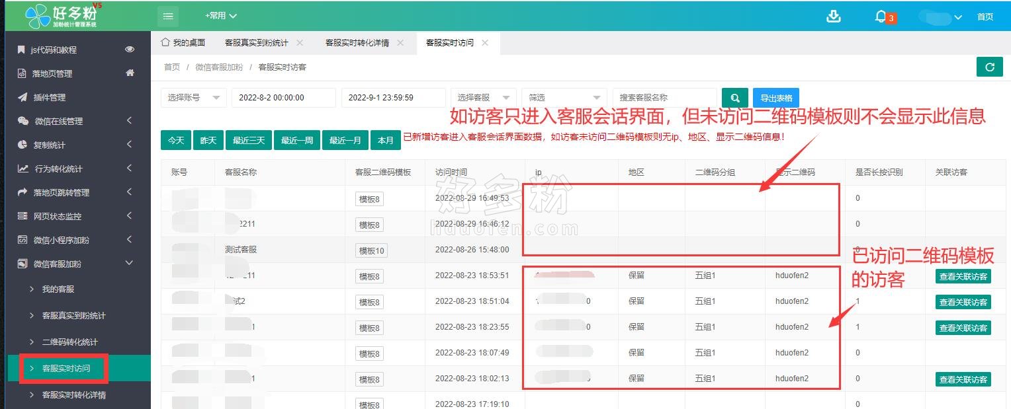
Task: Click 首页 link in top right
Action: (x=985, y=17)
